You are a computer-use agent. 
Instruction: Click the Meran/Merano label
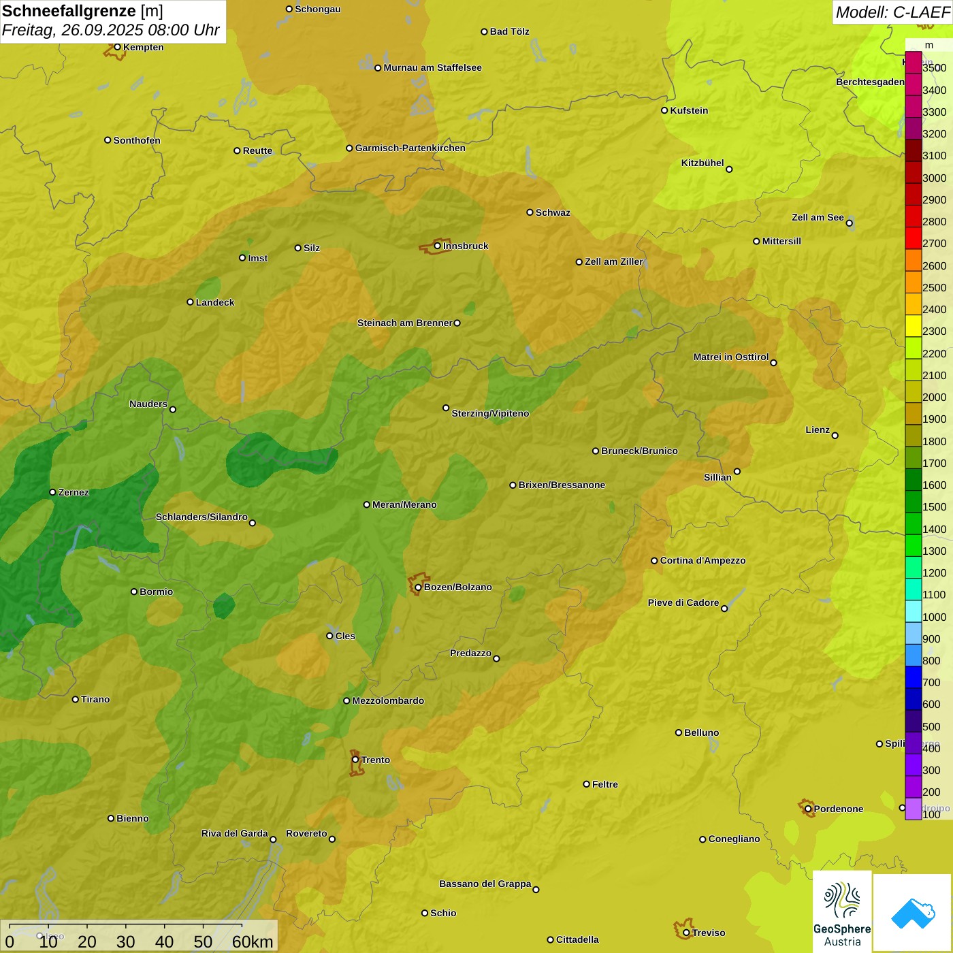click(404, 504)
